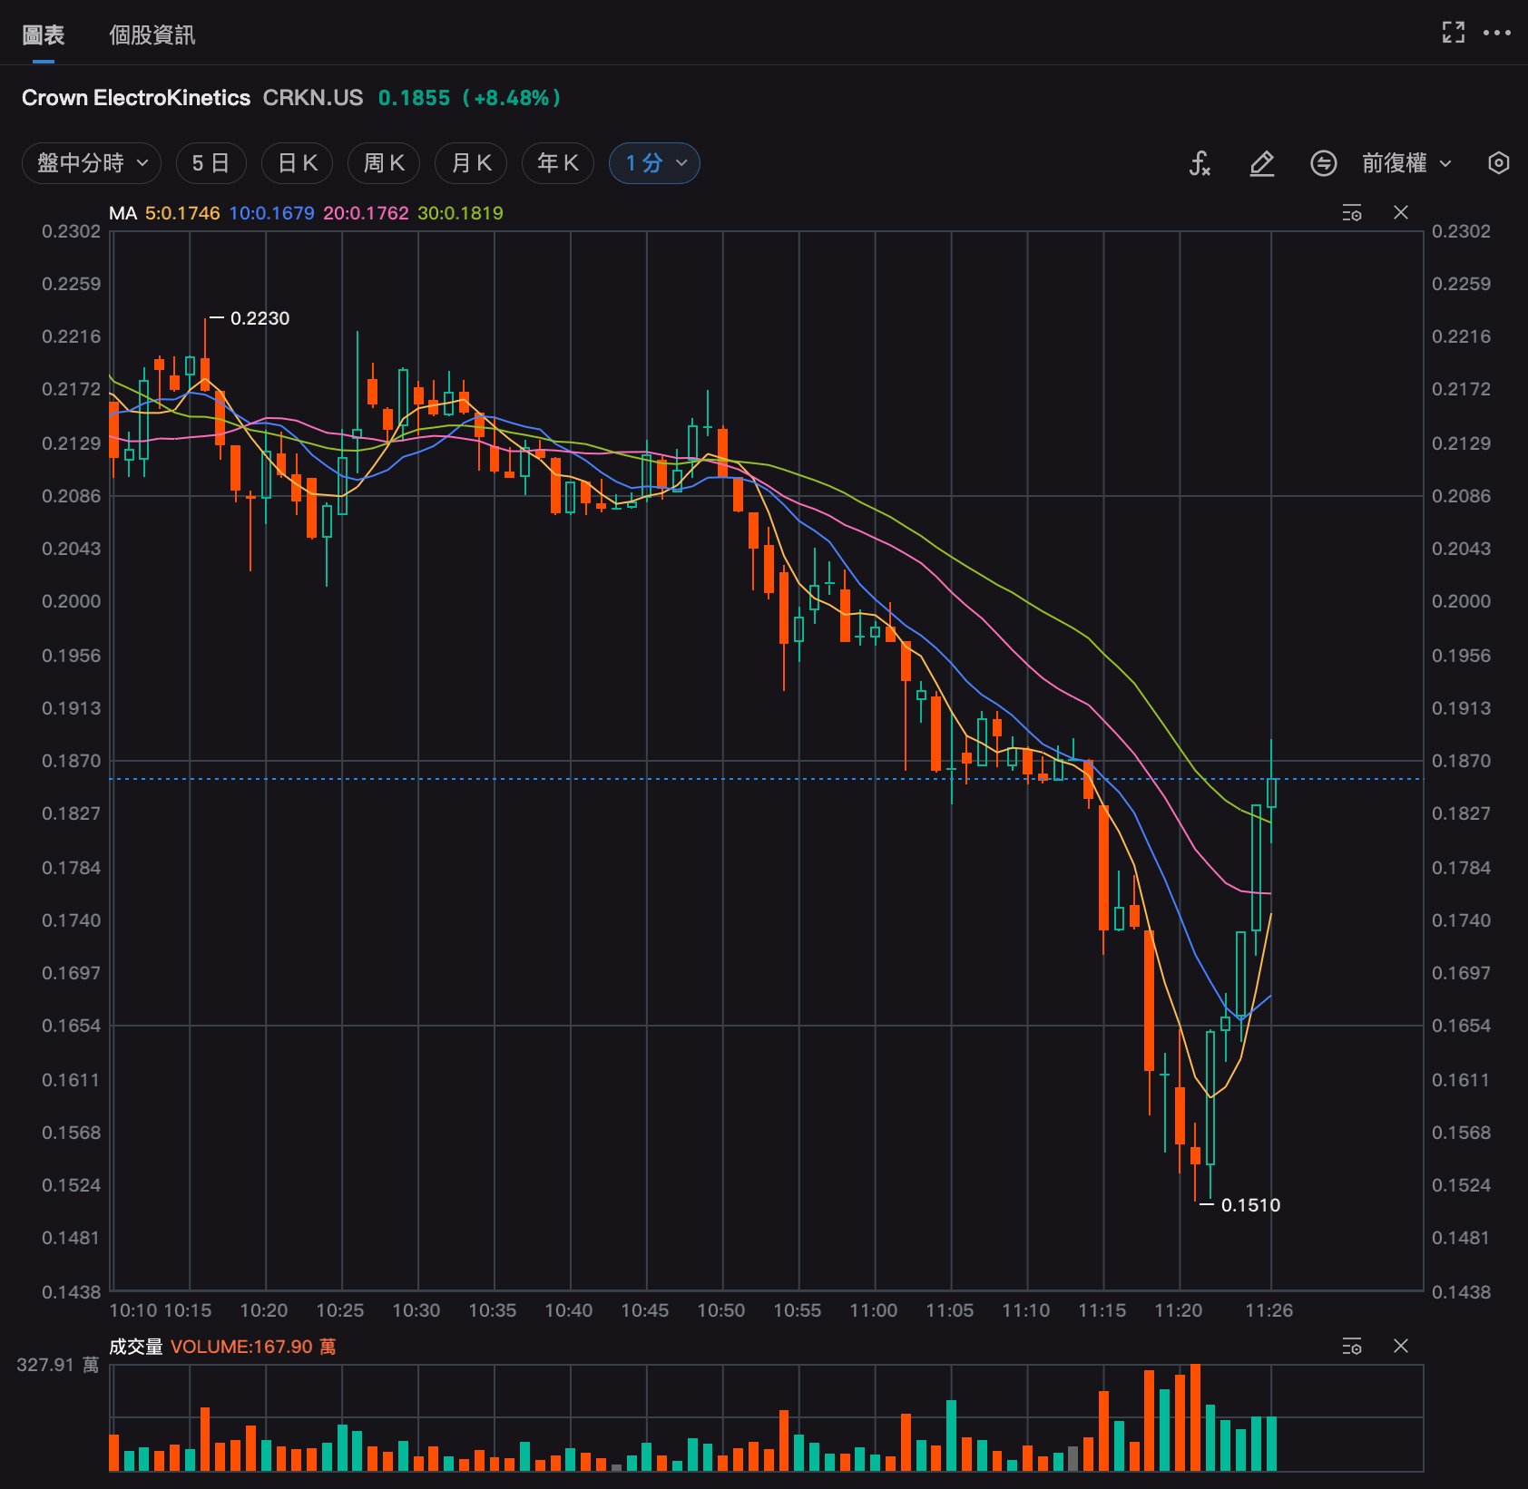The width and height of the screenshot is (1528, 1489).
Task: Open the 前復權 adjustment dropdown
Action: (1407, 163)
